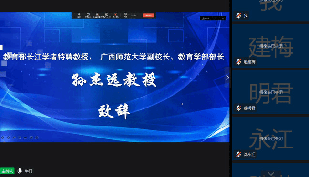Collapse the side panel with the right-arrow handle
This screenshot has width=309, height=177.
coord(227,78)
